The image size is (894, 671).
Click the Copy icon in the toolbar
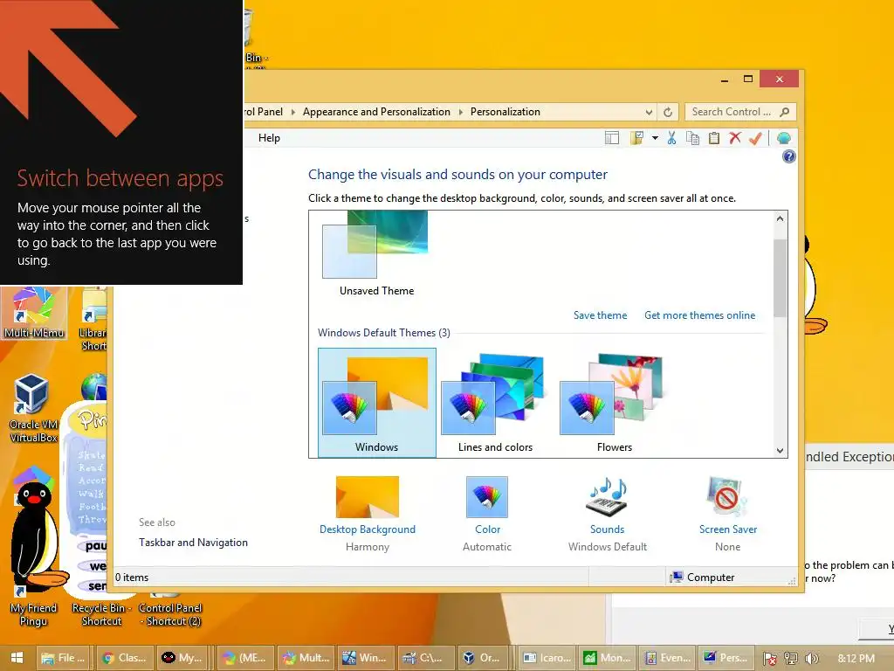coord(692,138)
